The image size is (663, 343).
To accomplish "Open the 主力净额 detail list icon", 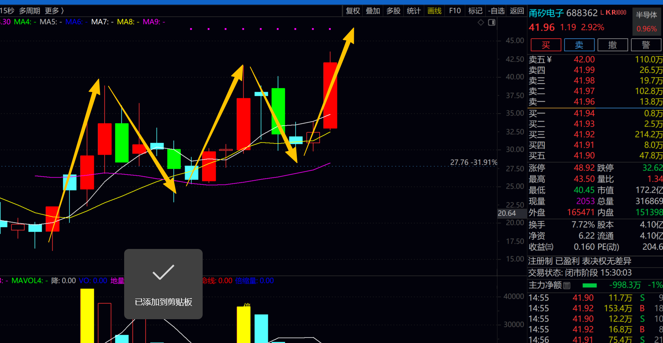I will pyautogui.click(x=567, y=286).
